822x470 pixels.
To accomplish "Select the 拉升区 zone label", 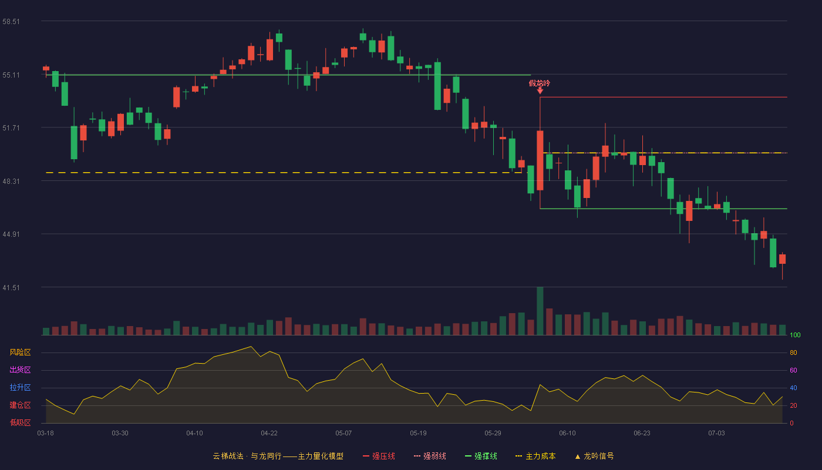I will 20,388.
